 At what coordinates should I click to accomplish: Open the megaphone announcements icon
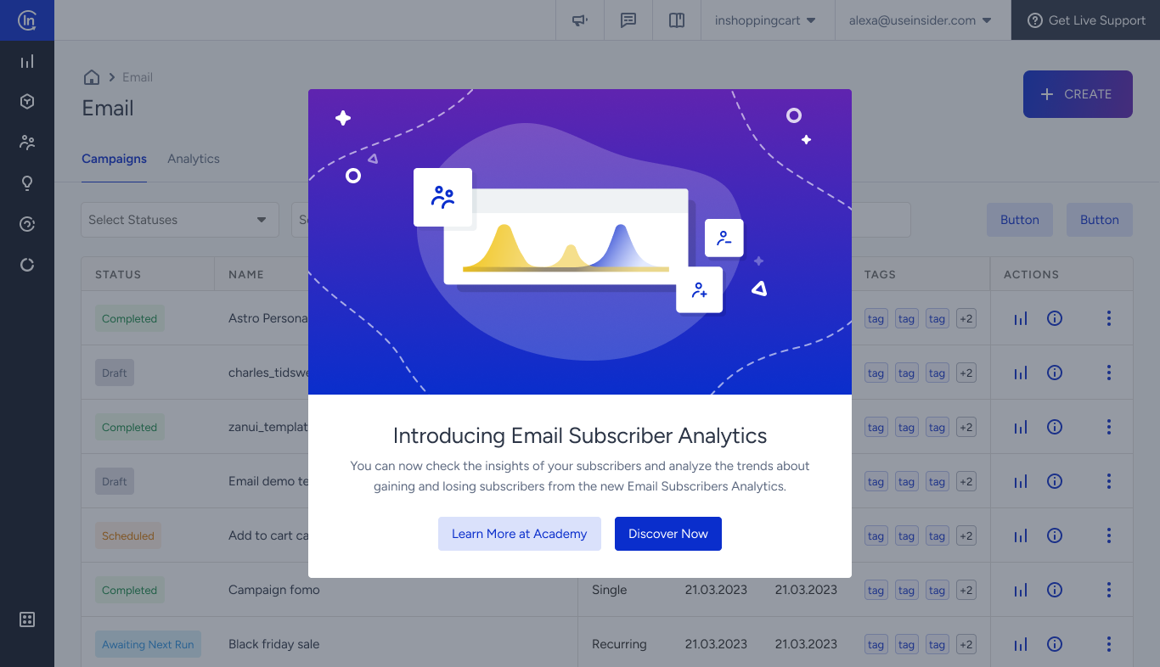click(x=580, y=20)
